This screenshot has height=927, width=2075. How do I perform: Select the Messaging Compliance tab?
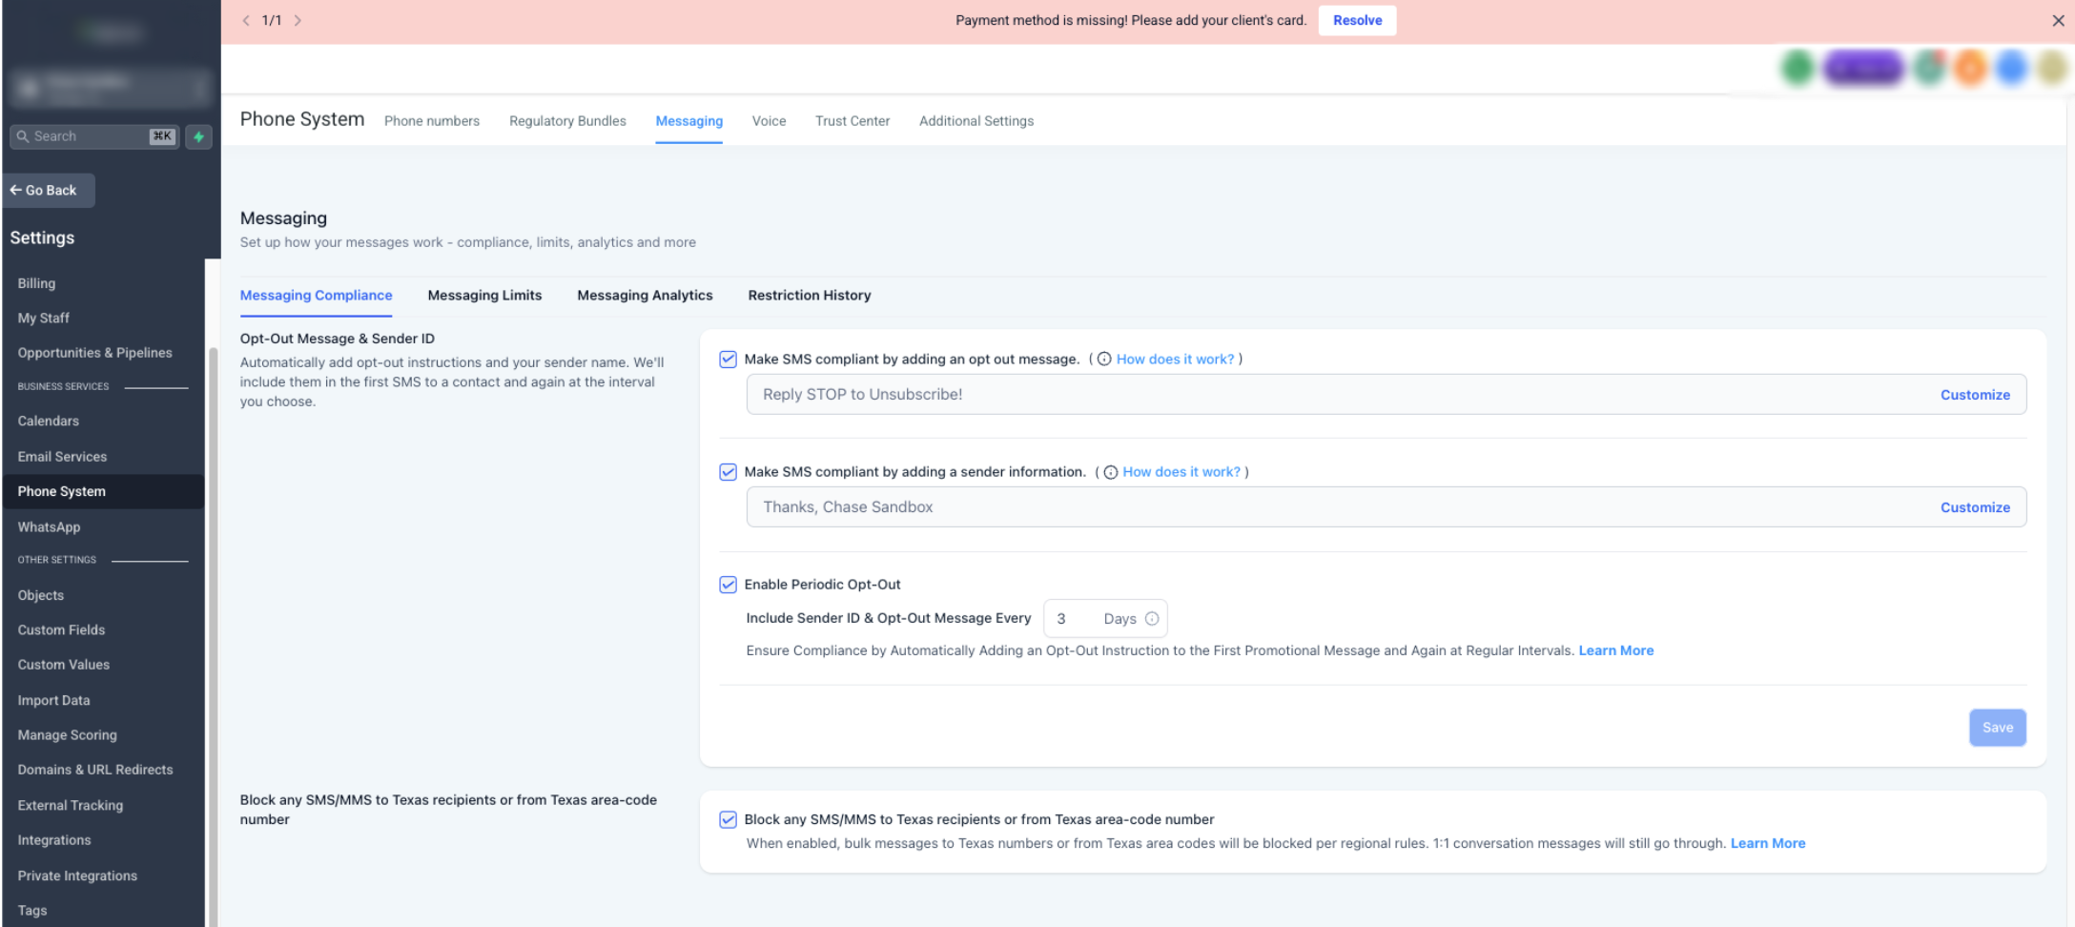tap(316, 296)
